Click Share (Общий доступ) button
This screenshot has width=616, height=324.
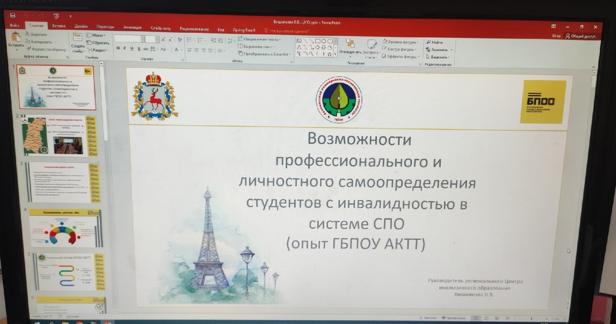[580, 36]
